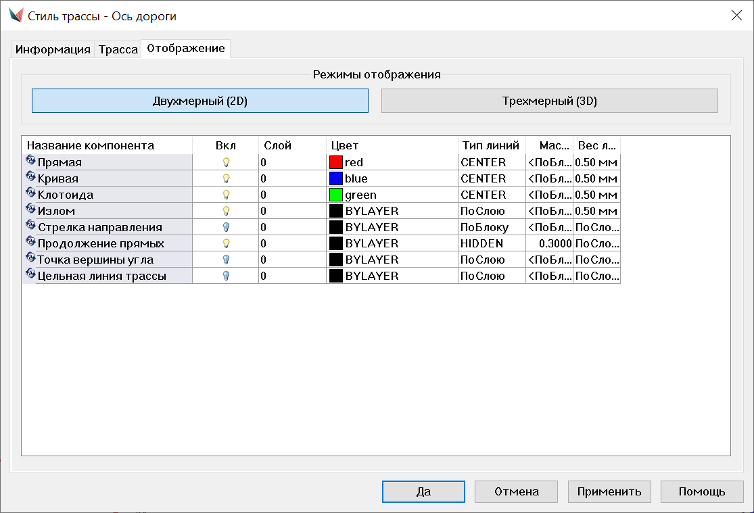Switch to the Информация tab
The image size is (754, 513).
(53, 49)
